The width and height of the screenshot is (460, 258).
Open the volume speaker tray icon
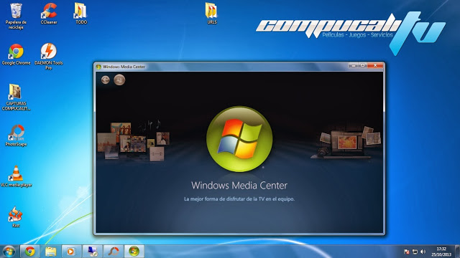[423, 252]
